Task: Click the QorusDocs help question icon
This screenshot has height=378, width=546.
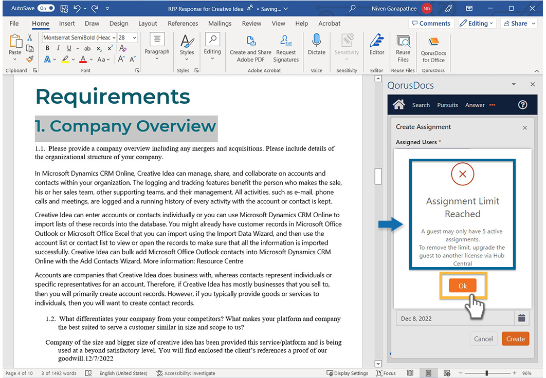Action: [522, 105]
